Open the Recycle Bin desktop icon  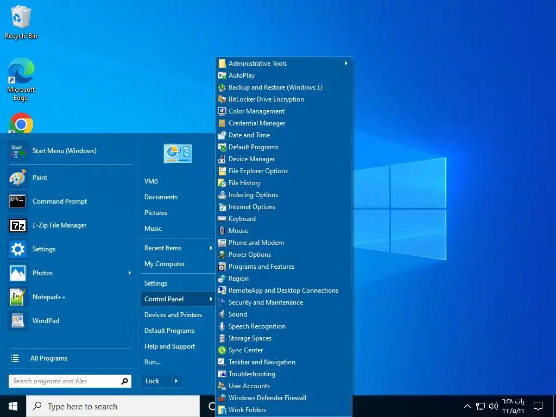point(21,22)
